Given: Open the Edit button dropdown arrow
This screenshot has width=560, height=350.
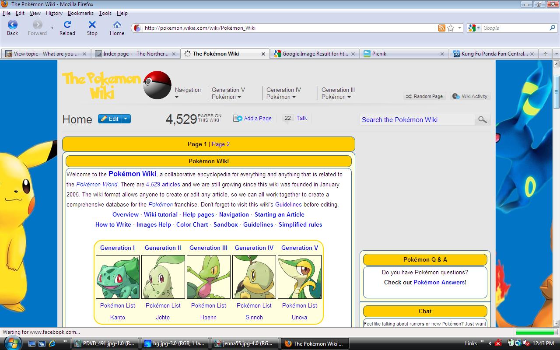Looking at the screenshot, I should (126, 119).
